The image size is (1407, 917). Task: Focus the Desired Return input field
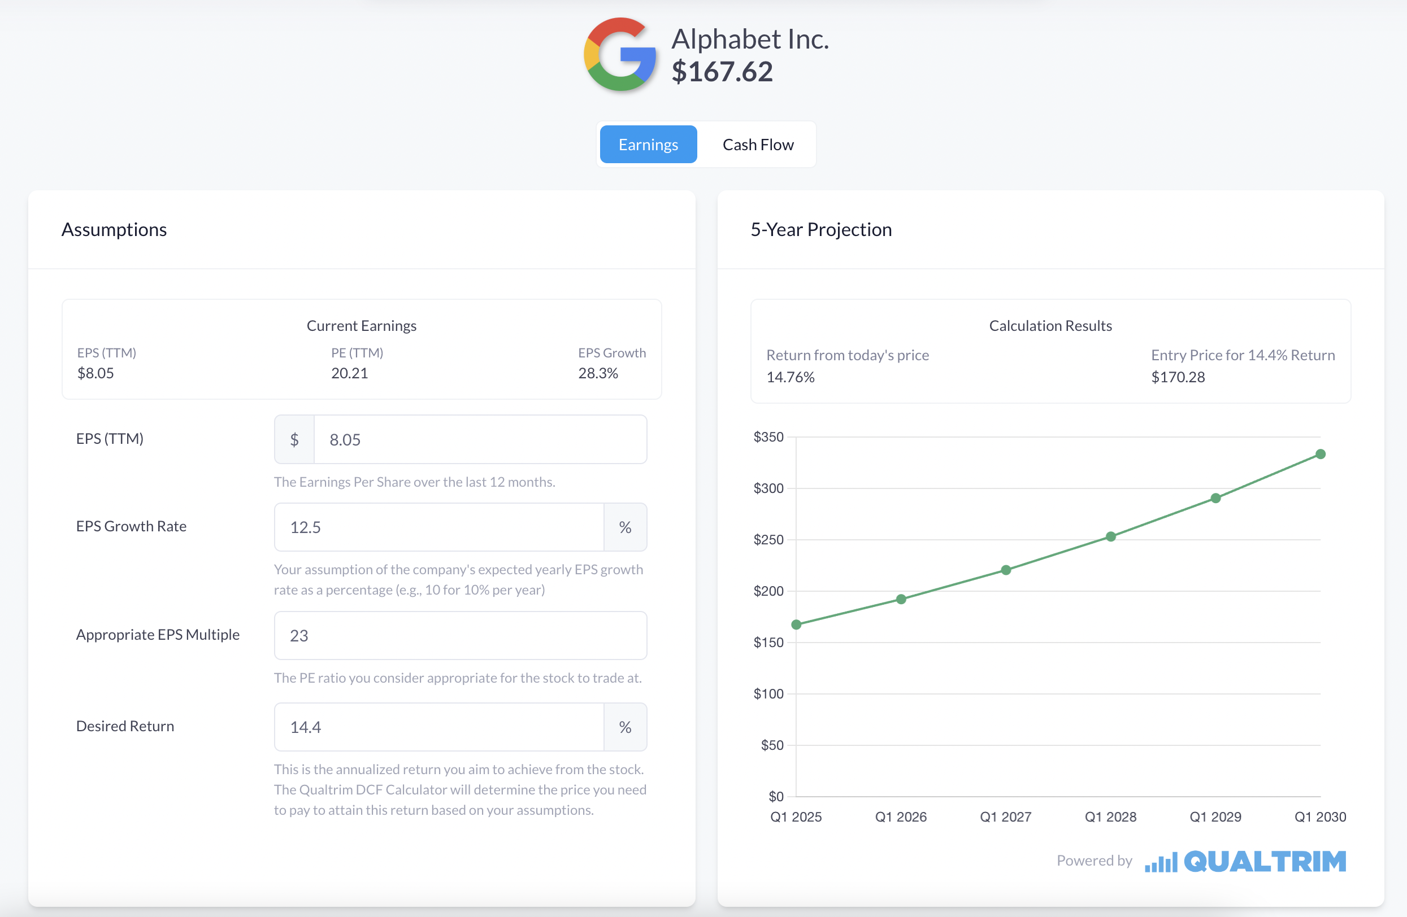[438, 727]
